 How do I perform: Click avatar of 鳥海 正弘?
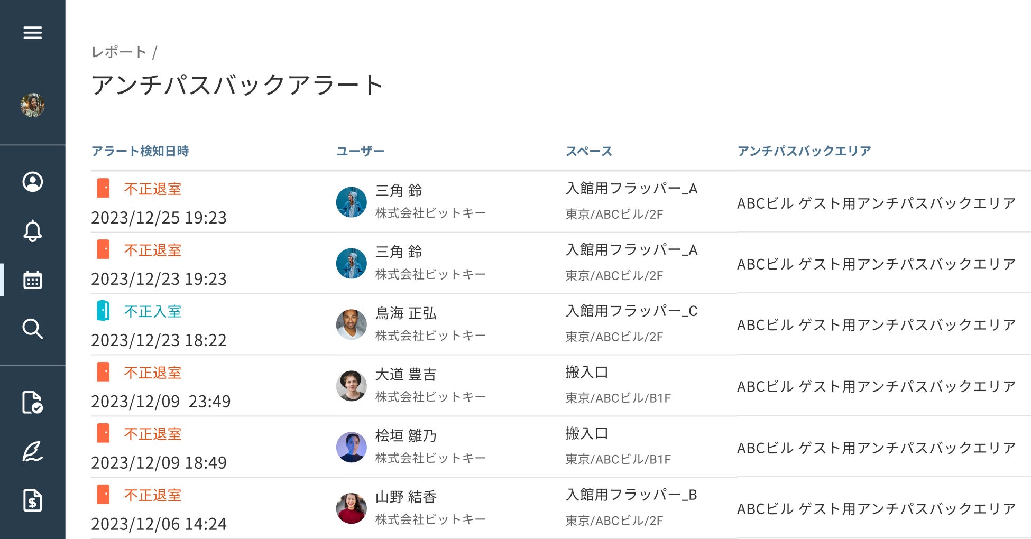tap(352, 324)
